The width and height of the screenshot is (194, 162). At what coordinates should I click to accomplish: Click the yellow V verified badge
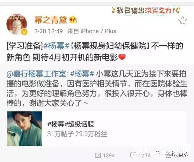click(24, 32)
